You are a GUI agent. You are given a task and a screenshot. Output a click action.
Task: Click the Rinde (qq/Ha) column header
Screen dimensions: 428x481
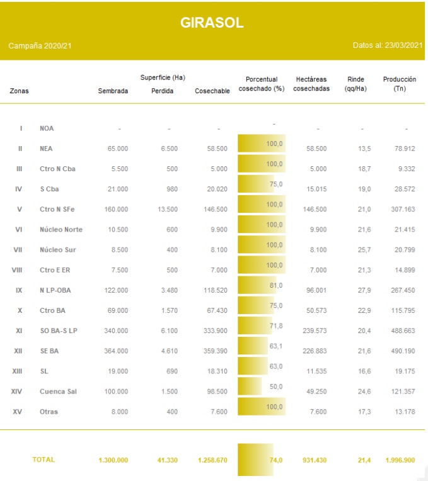pyautogui.click(x=356, y=84)
